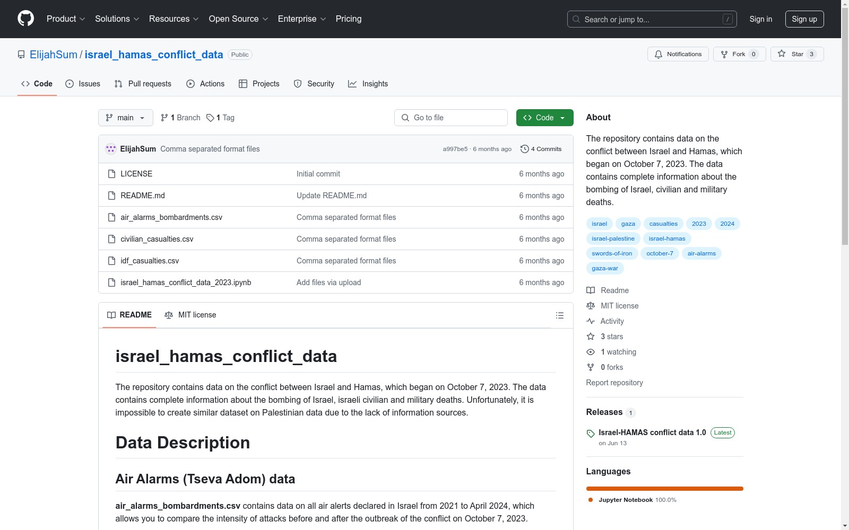Click the Actions play icon
Viewport: 849px width, 530px height.
click(190, 84)
